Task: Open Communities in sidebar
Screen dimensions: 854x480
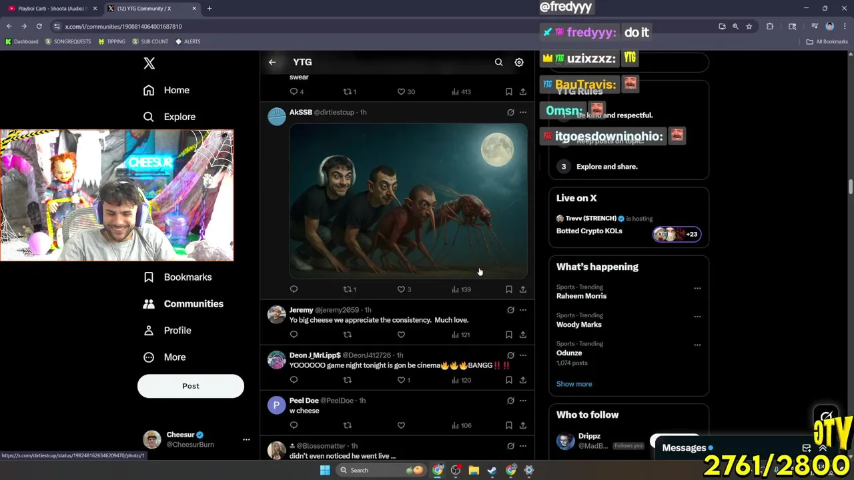Action: pos(183,303)
